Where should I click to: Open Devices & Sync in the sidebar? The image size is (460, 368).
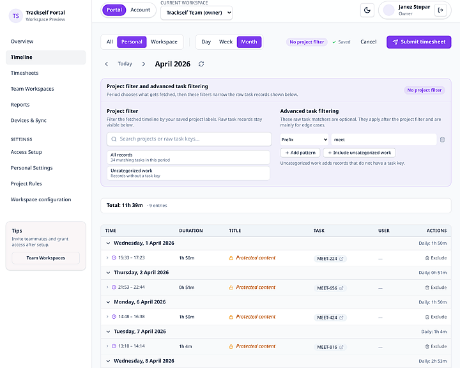pos(46,121)
